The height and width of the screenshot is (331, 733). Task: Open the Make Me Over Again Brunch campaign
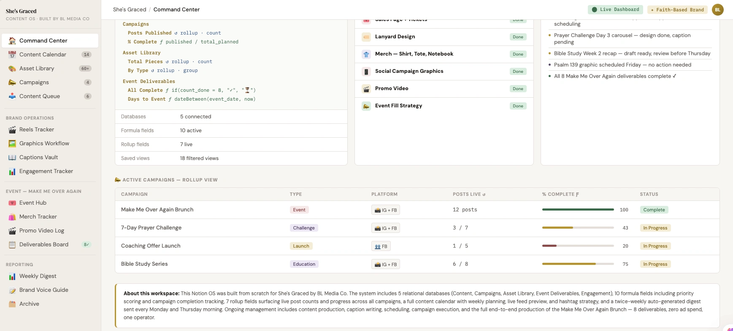click(x=157, y=210)
